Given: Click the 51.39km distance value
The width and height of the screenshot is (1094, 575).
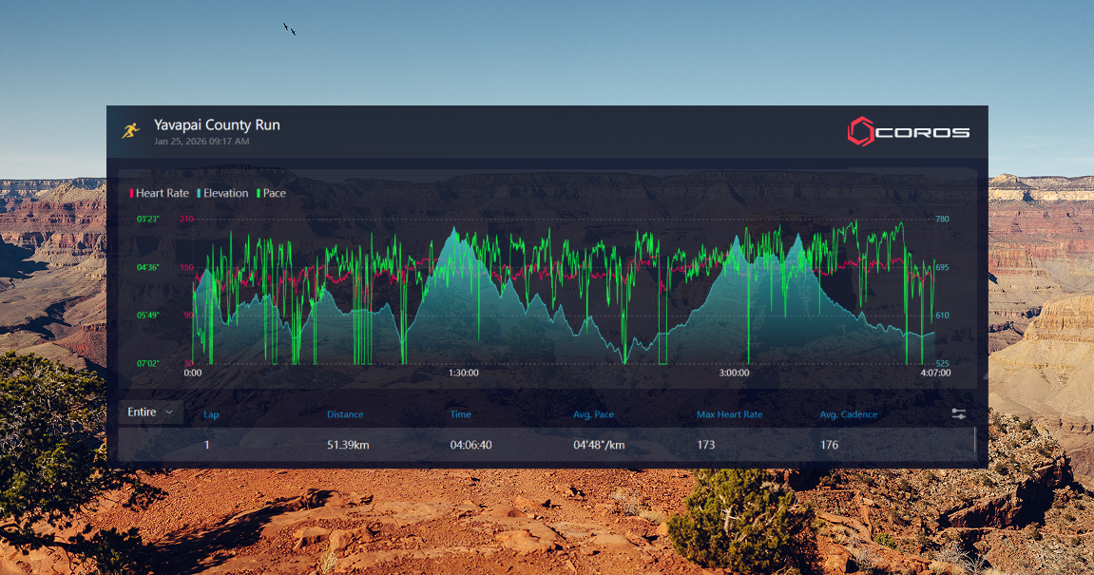Looking at the screenshot, I should 348,445.
